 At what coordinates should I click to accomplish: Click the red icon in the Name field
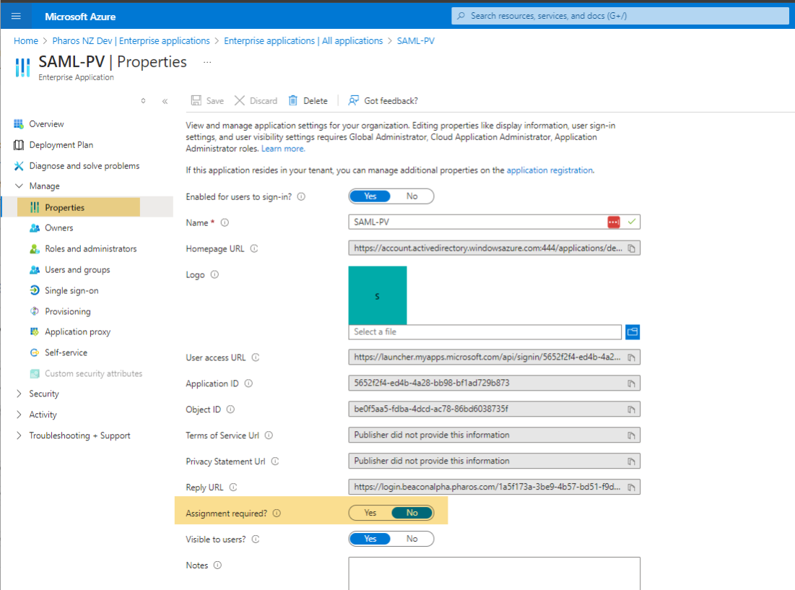point(614,222)
